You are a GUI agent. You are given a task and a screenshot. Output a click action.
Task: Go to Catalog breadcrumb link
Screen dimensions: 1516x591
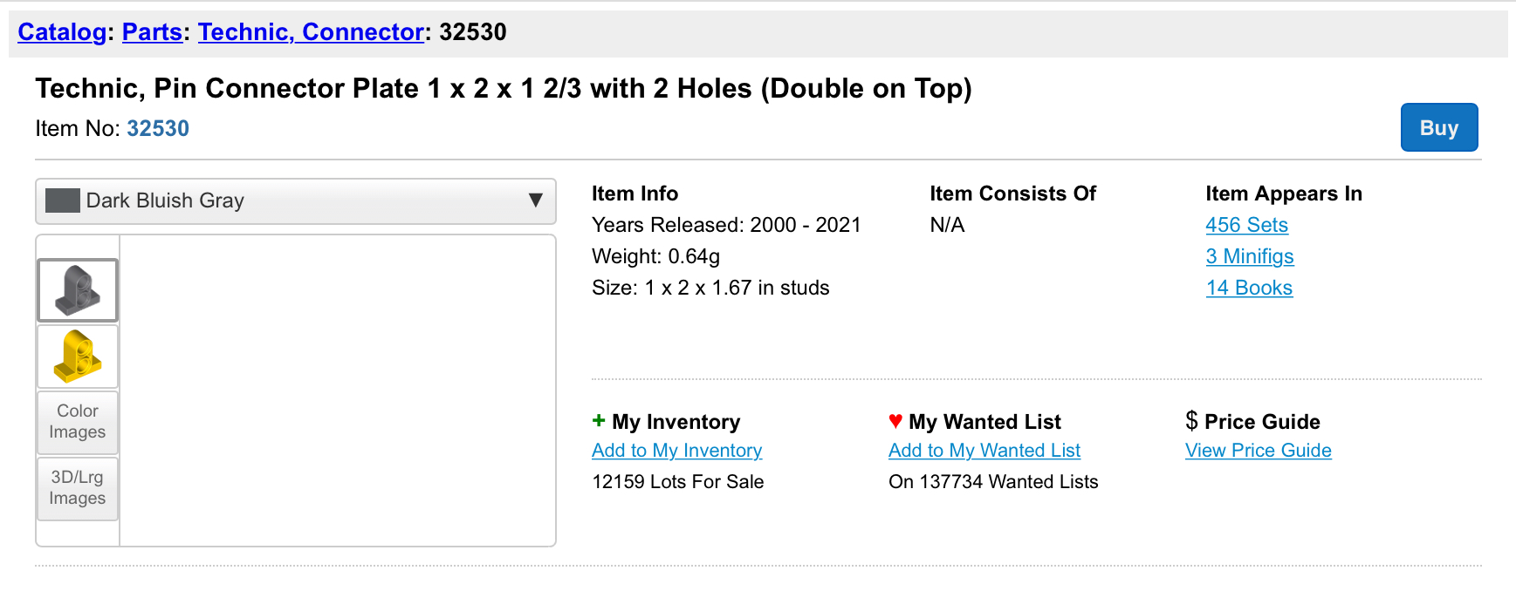(62, 32)
